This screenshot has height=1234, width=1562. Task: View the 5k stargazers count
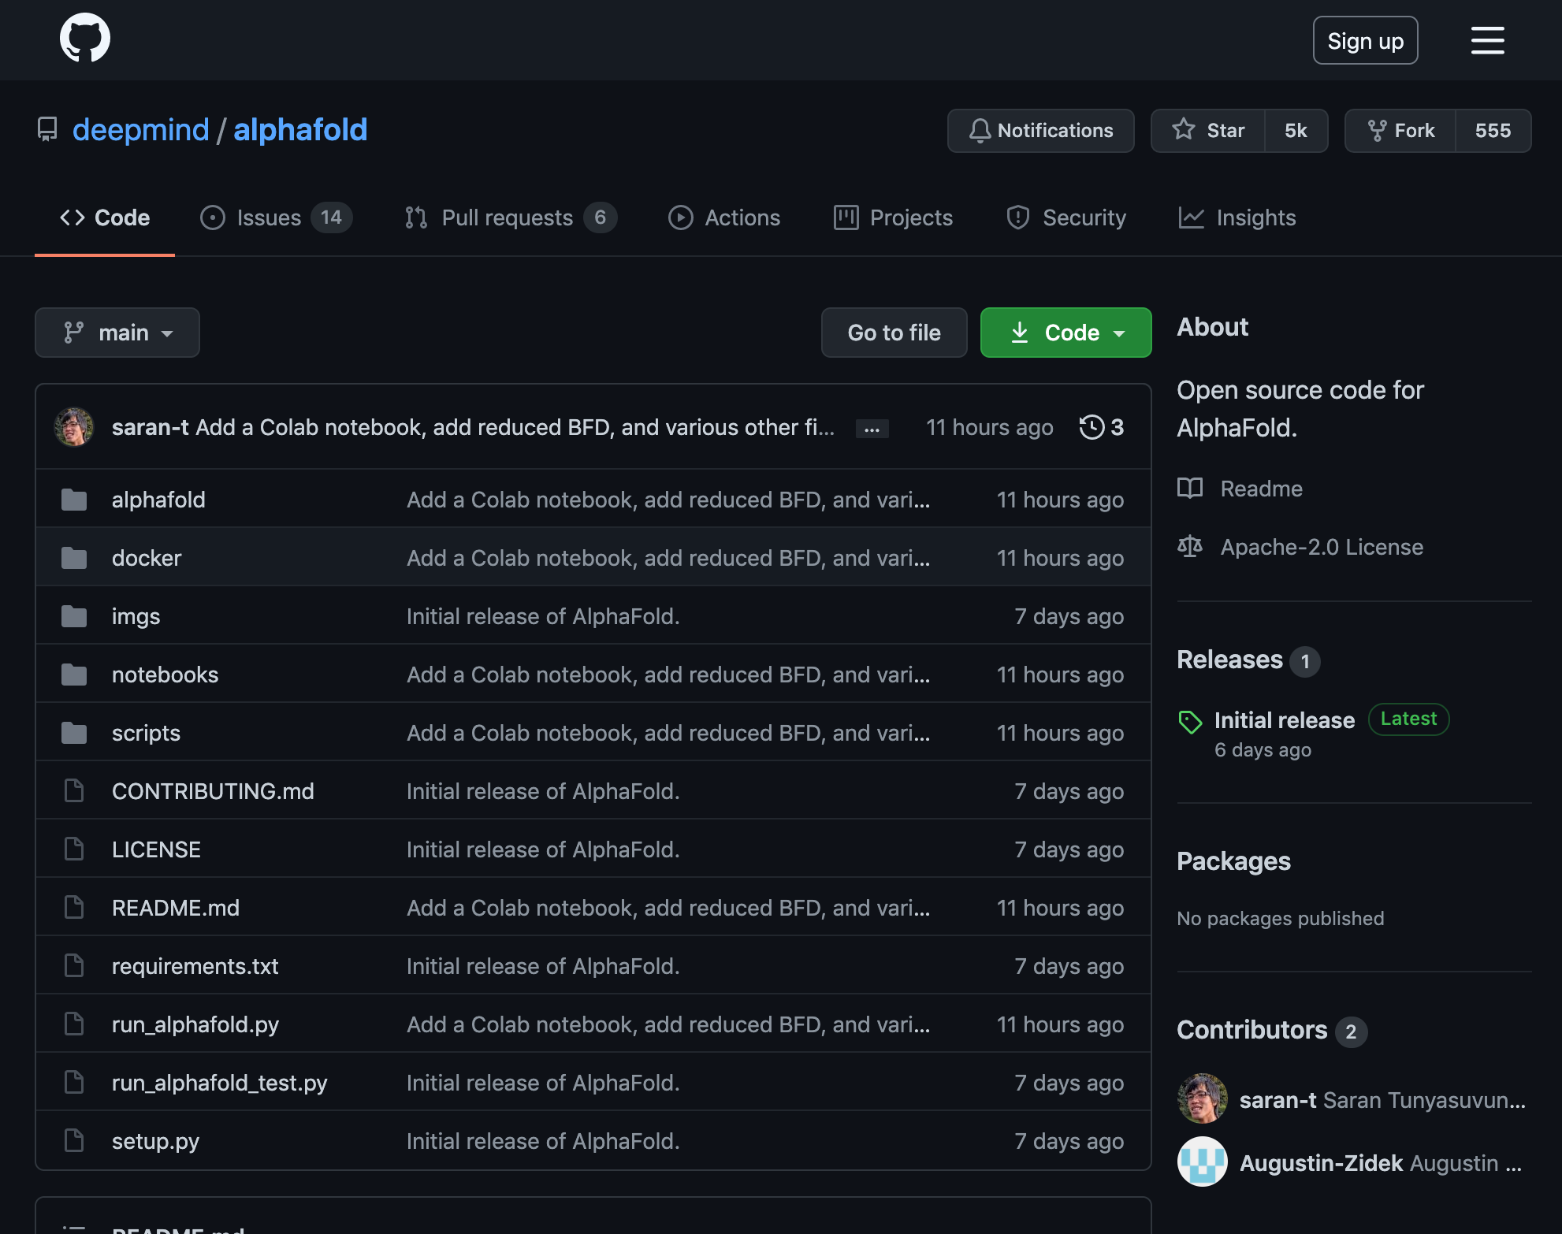[x=1296, y=131]
